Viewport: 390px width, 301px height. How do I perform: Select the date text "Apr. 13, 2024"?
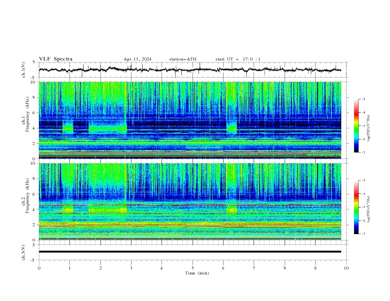[137, 59]
